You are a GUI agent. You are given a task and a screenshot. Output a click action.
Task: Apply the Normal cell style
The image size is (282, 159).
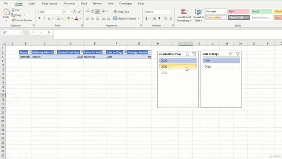216,11
